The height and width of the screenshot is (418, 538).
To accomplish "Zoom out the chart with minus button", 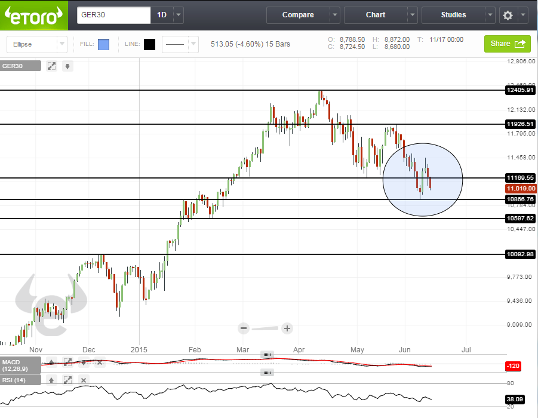I will (x=244, y=328).
